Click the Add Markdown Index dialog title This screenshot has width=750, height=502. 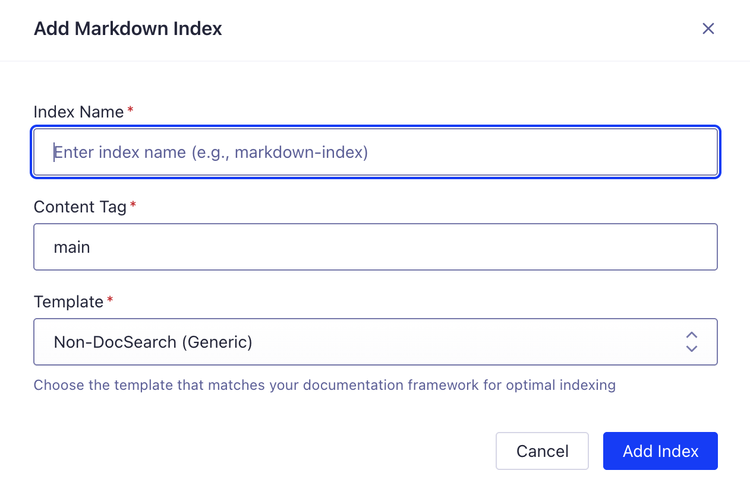pyautogui.click(x=127, y=28)
